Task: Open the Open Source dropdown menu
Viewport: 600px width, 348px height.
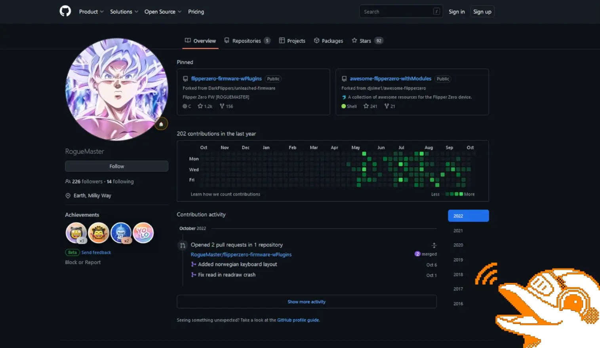Action: coord(163,12)
